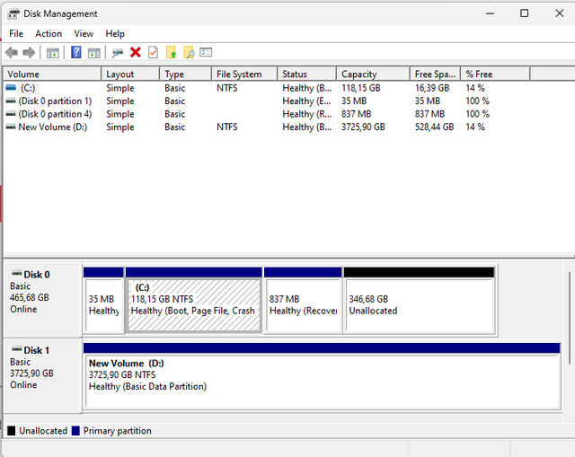The image size is (575, 457).
Task: Sort by the Status column header
Action: (307, 74)
